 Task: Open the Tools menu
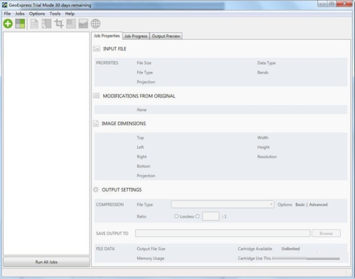pyautogui.click(x=55, y=14)
